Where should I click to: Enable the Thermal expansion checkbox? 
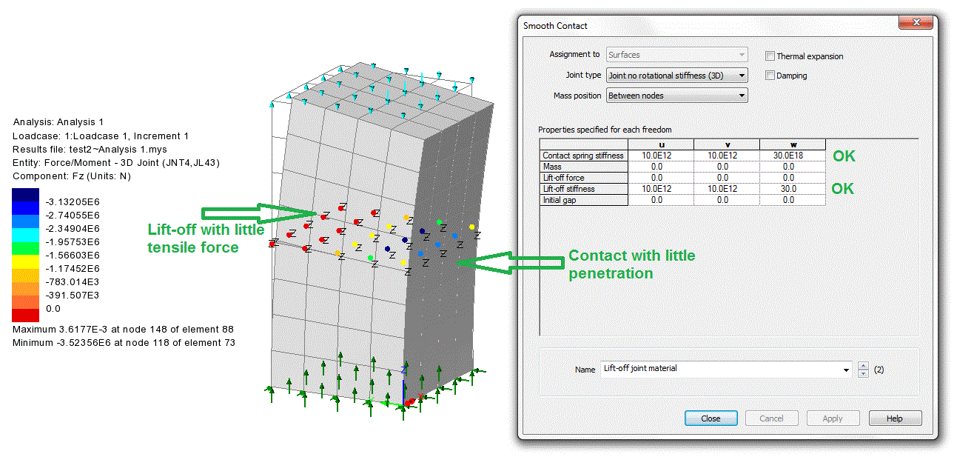tap(770, 56)
